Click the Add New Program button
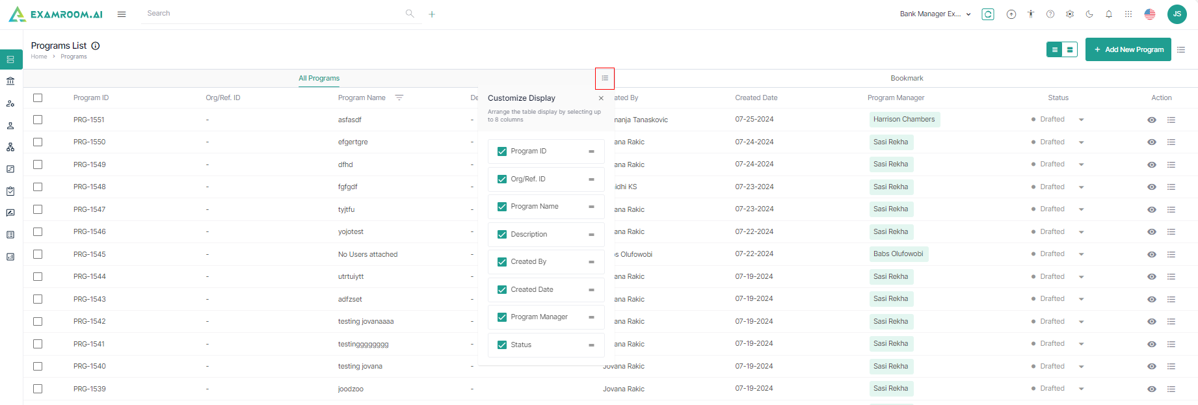This screenshot has width=1198, height=405. (x=1128, y=49)
